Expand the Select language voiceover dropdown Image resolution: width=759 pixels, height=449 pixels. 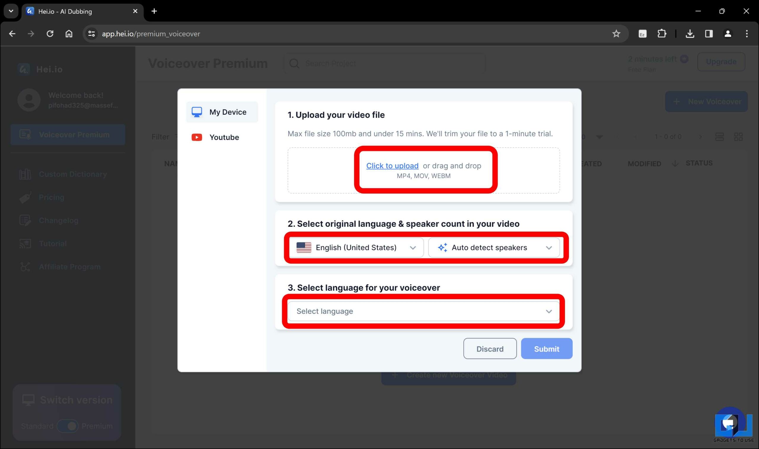(423, 311)
